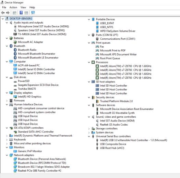Click the Help toolbar icon with question mark
This screenshot has width=180, height=178.
point(21,13)
